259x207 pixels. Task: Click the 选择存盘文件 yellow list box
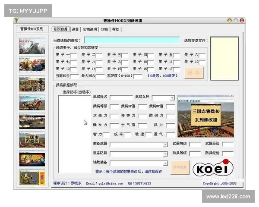click(x=224, y=59)
